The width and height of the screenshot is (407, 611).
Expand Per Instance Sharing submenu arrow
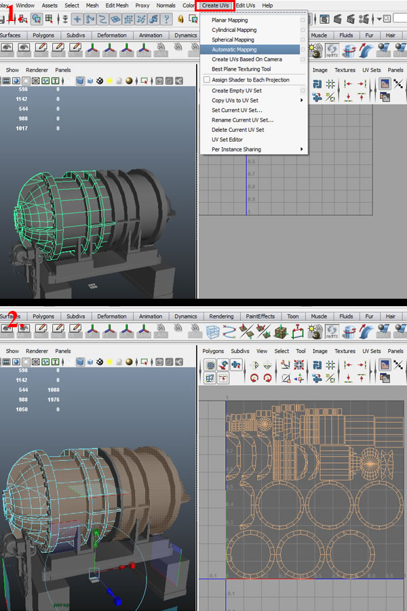[302, 149]
